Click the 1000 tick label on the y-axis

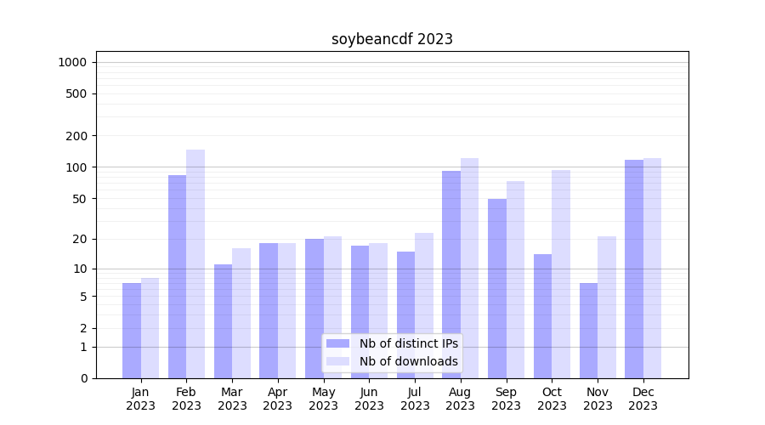click(71, 62)
